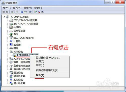
Task: Select the PCI 简易通讯控制器 label
Action: click(x=27, y=55)
